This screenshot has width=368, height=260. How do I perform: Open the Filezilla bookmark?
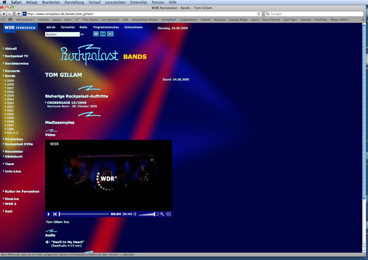(x=43, y=20)
